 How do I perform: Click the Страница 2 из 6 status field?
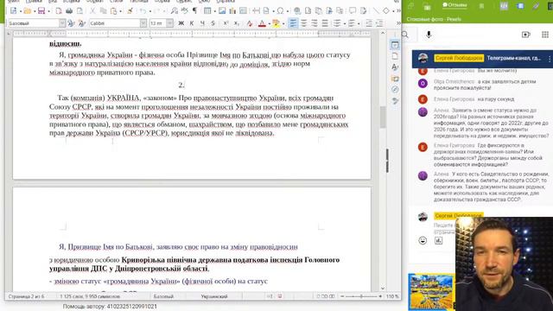pyautogui.click(x=26, y=296)
